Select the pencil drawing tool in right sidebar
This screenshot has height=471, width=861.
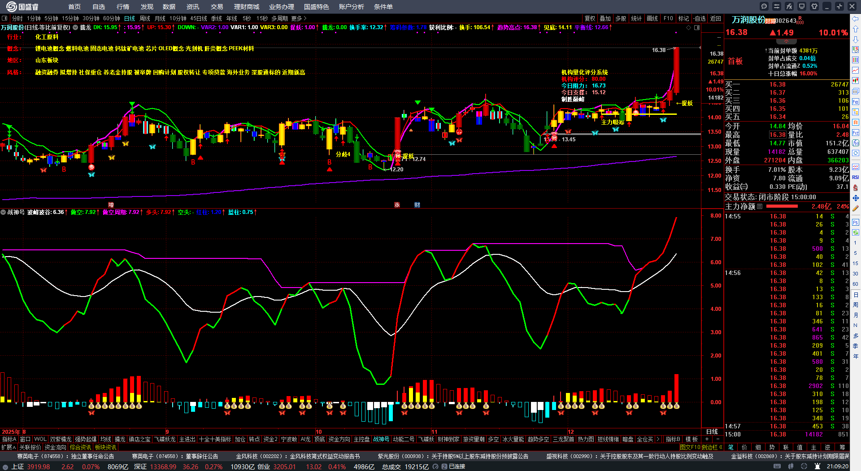point(856,208)
